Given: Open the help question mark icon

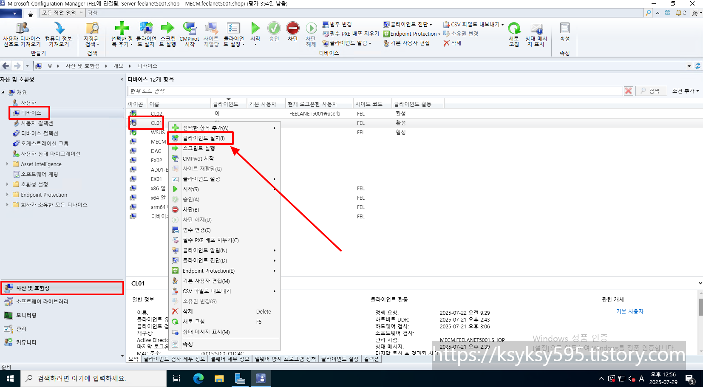Looking at the screenshot, I should tap(667, 13).
